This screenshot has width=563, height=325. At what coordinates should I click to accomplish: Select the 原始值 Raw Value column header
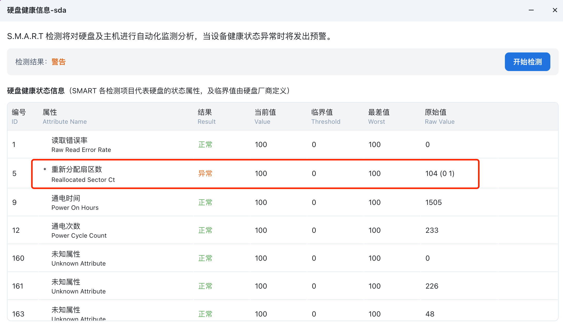(x=440, y=117)
